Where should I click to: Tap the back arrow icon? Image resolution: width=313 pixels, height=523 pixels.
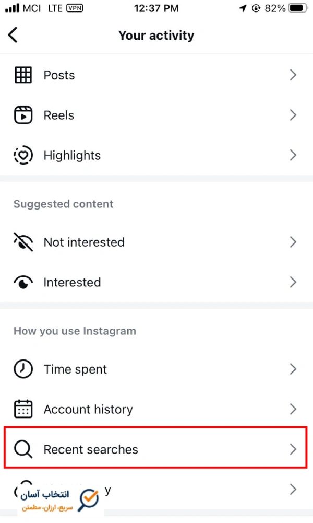[13, 35]
